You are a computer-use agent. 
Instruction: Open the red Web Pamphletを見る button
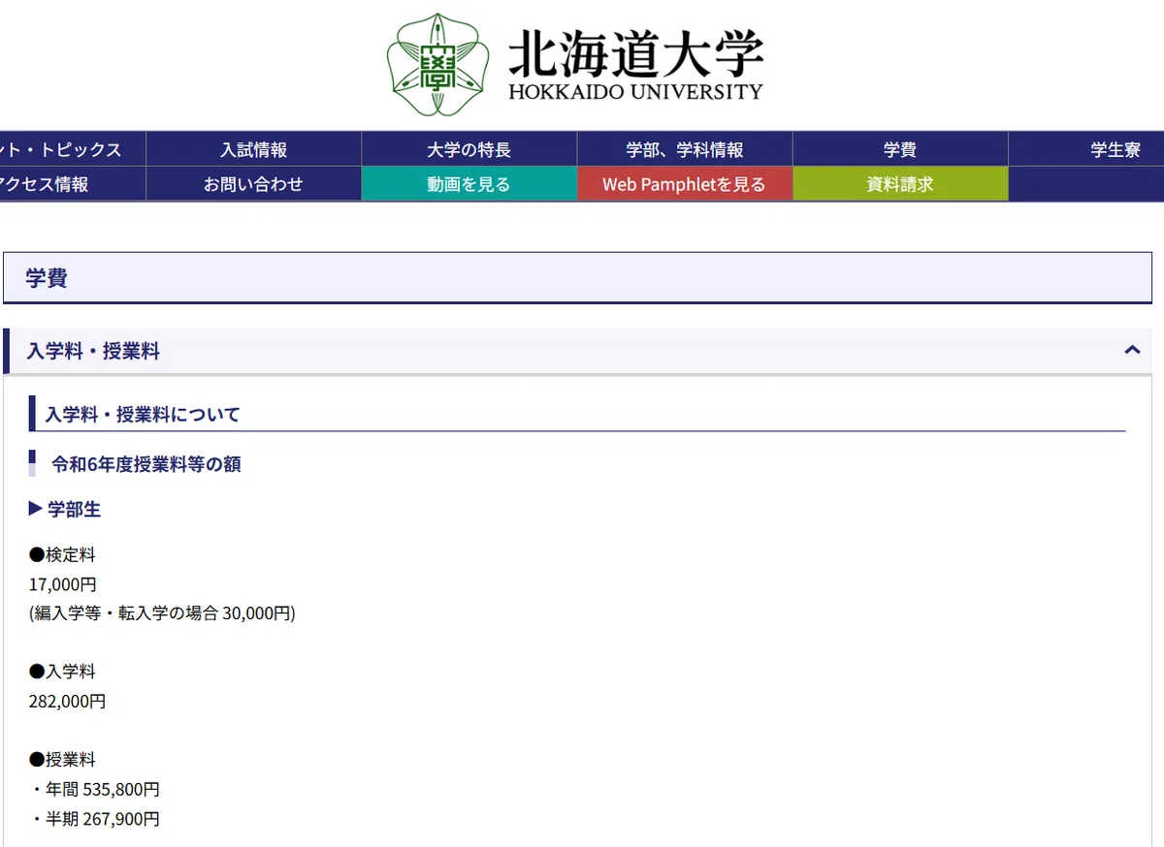(x=685, y=183)
